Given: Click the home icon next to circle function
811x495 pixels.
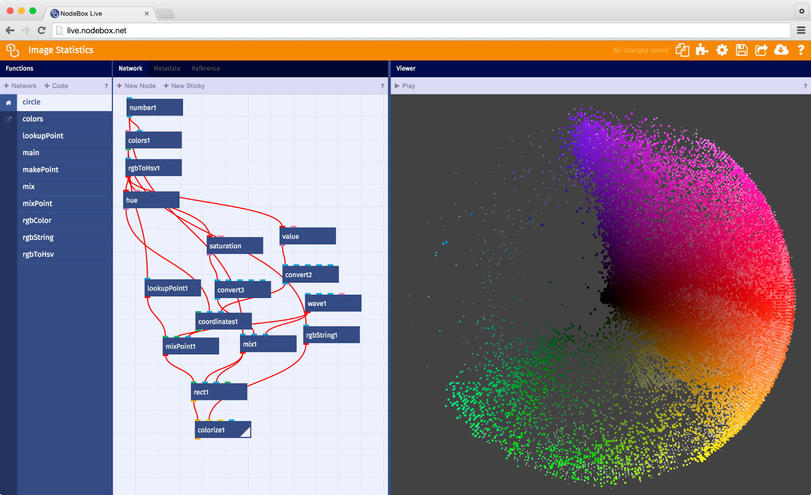Looking at the screenshot, I should click(x=8, y=102).
